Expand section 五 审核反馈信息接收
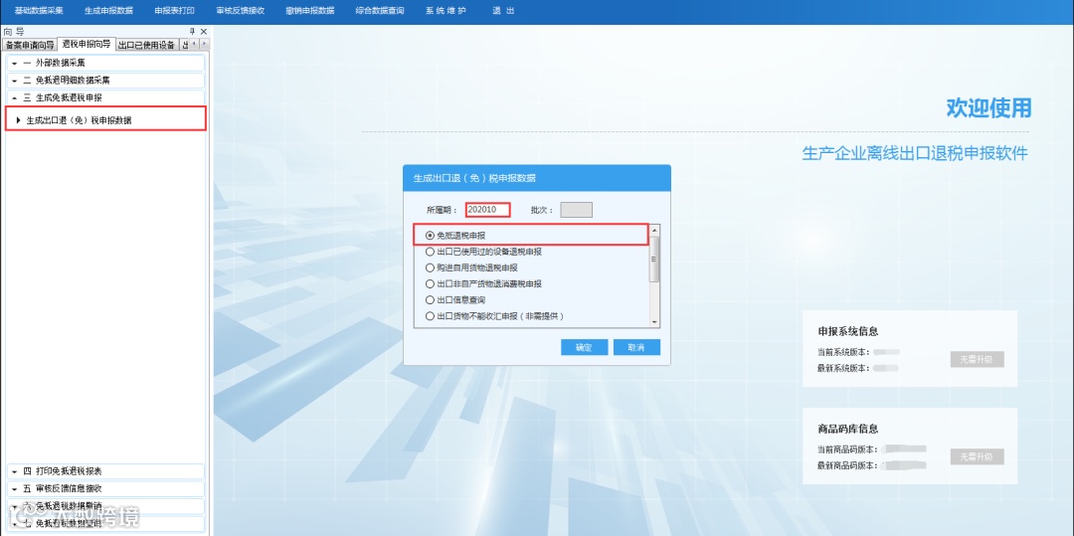This screenshot has width=1074, height=536. (106, 489)
